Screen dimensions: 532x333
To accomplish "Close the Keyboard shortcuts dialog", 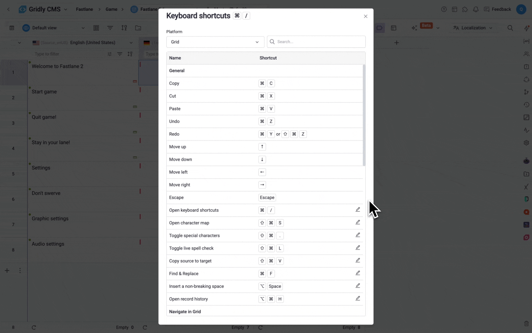I will [x=365, y=16].
